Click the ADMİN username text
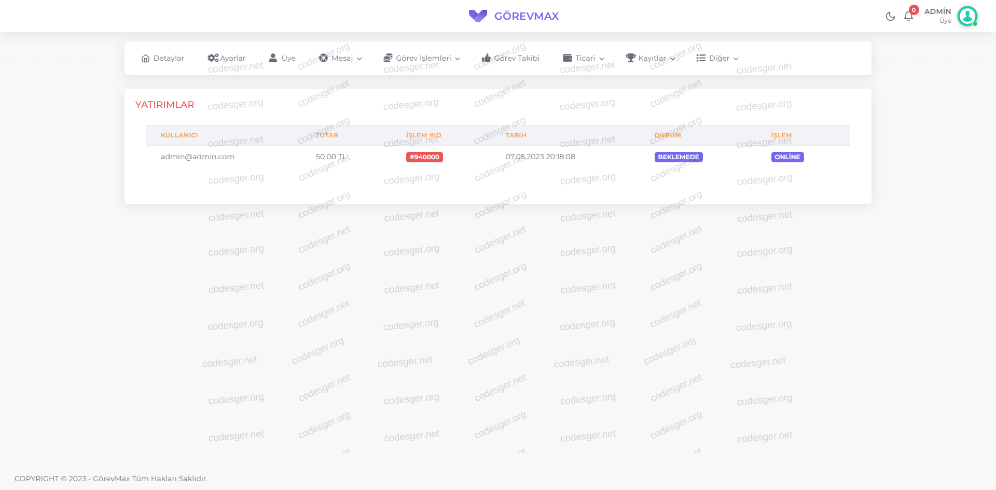This screenshot has height=490, width=996. [937, 11]
